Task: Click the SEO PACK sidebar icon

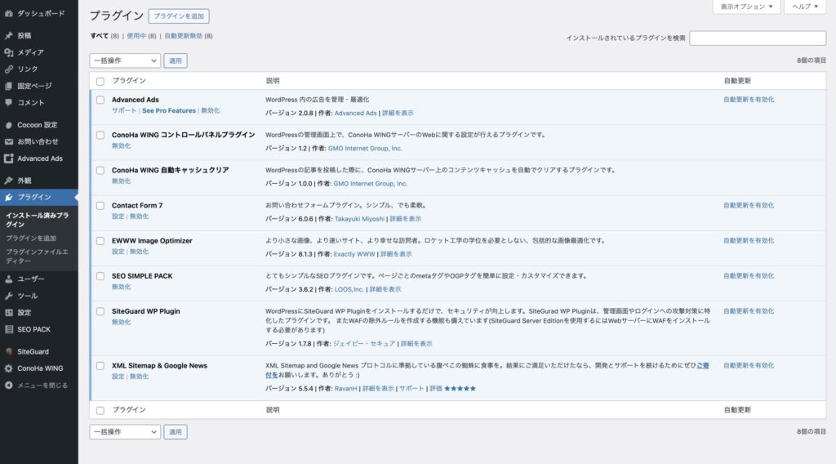Action: 8,329
